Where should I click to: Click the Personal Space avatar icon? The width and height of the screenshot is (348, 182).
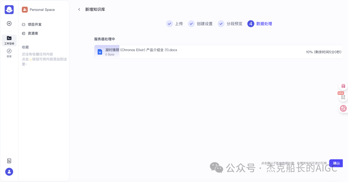[24, 10]
